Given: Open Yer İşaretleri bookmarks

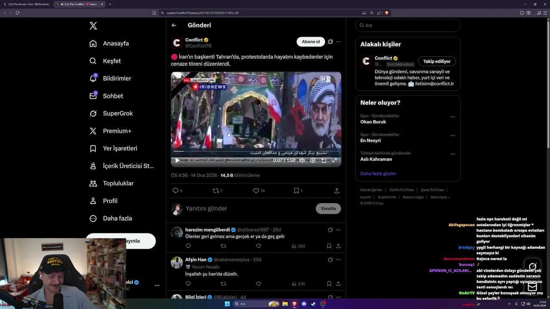Looking at the screenshot, I should click(x=113, y=148).
